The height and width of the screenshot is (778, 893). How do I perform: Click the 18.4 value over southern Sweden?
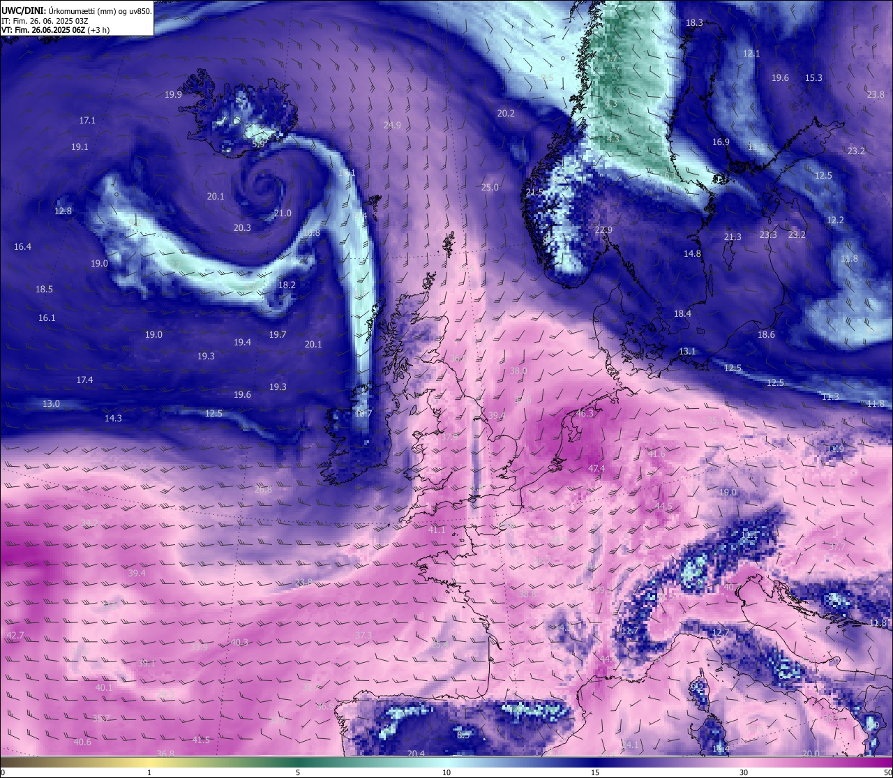(682, 314)
